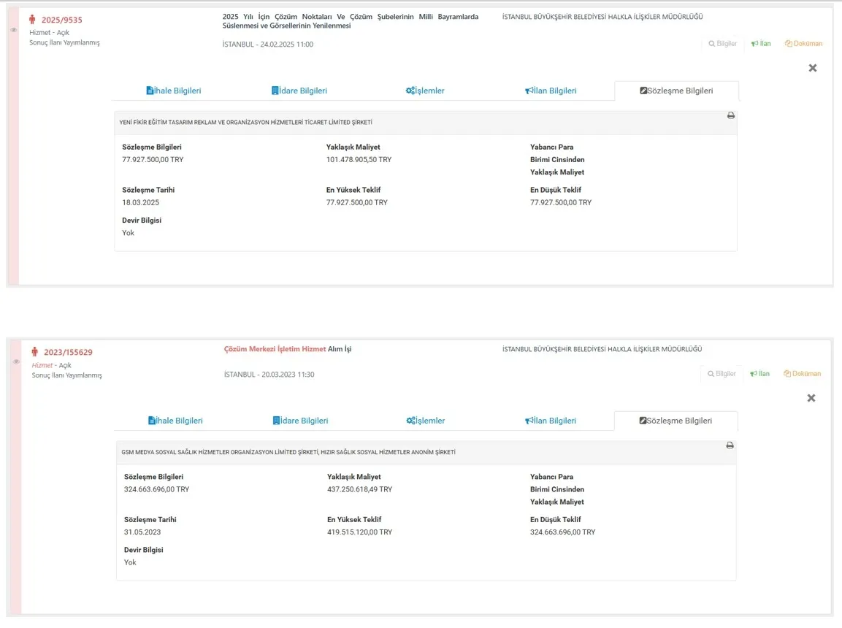Click person icon next to 2023/155629
This screenshot has height=628, width=842.
[x=34, y=352]
